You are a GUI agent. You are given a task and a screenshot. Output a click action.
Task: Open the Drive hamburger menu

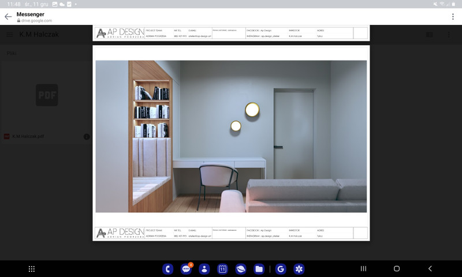10,35
